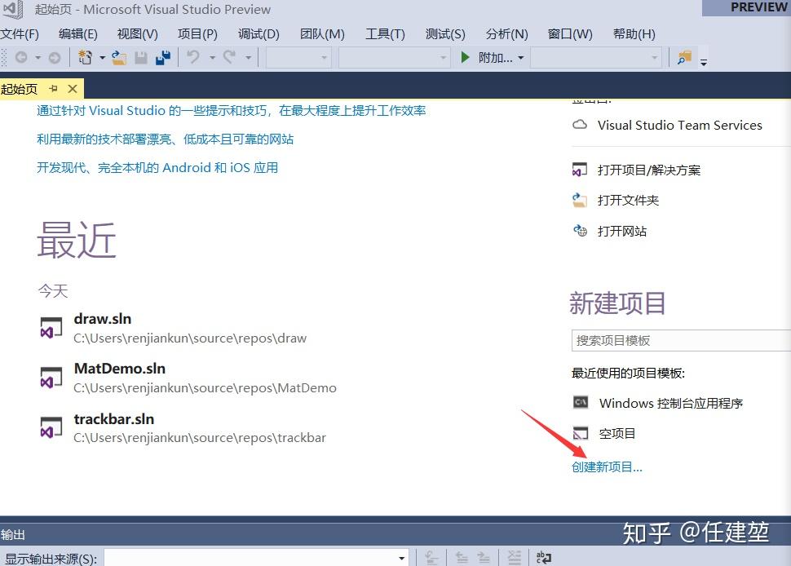The image size is (791, 566).
Task: Click the Clear All icon in Output toolbar
Action: (x=514, y=557)
